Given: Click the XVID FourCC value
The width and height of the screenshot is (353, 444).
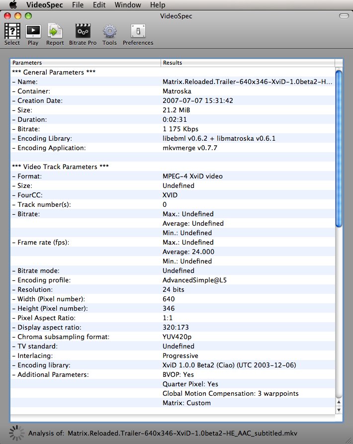Looking at the screenshot, I should click(170, 195).
